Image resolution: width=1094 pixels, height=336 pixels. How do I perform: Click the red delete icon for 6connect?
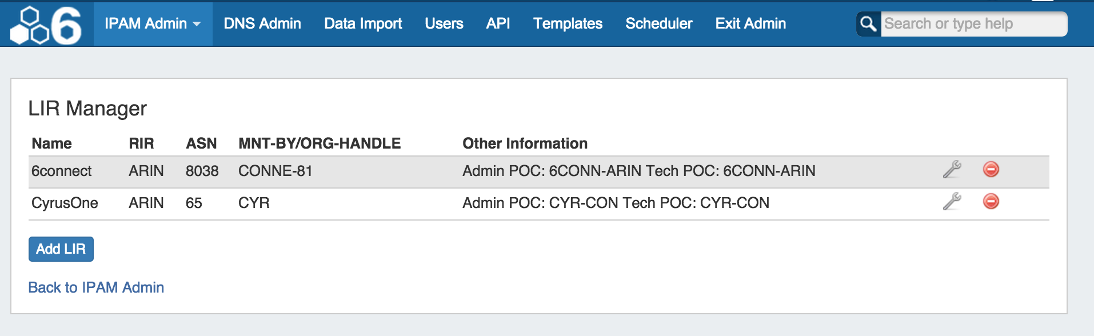click(991, 170)
